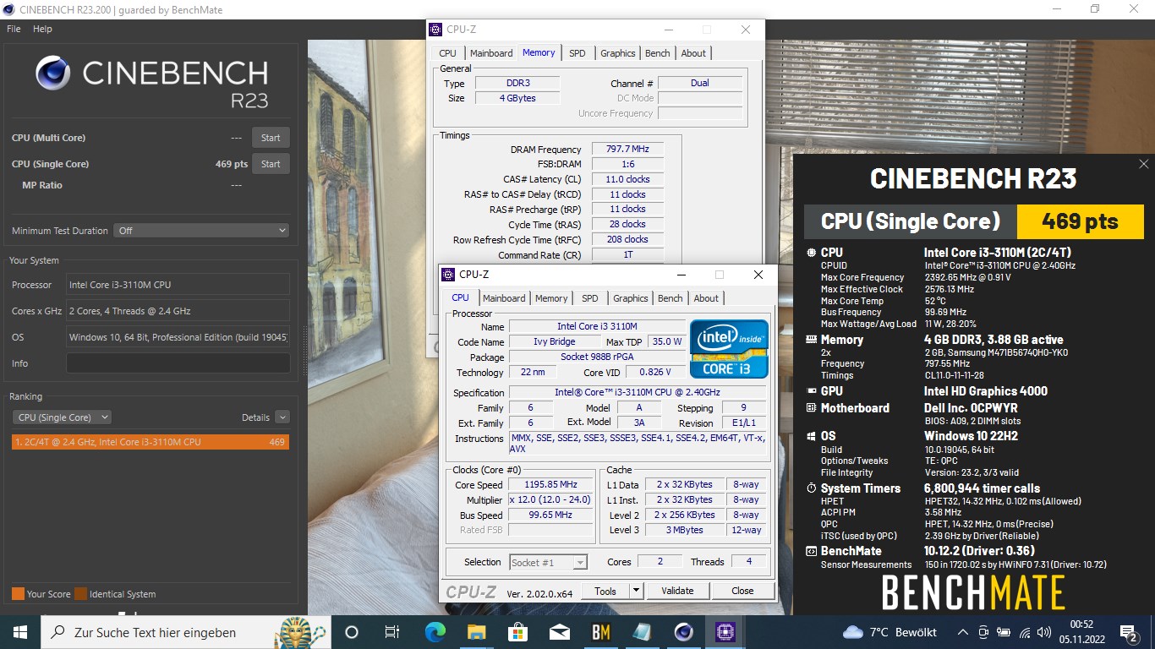Open BenchMate BM icon on taskbar
The image size is (1155, 649).
pyautogui.click(x=601, y=632)
